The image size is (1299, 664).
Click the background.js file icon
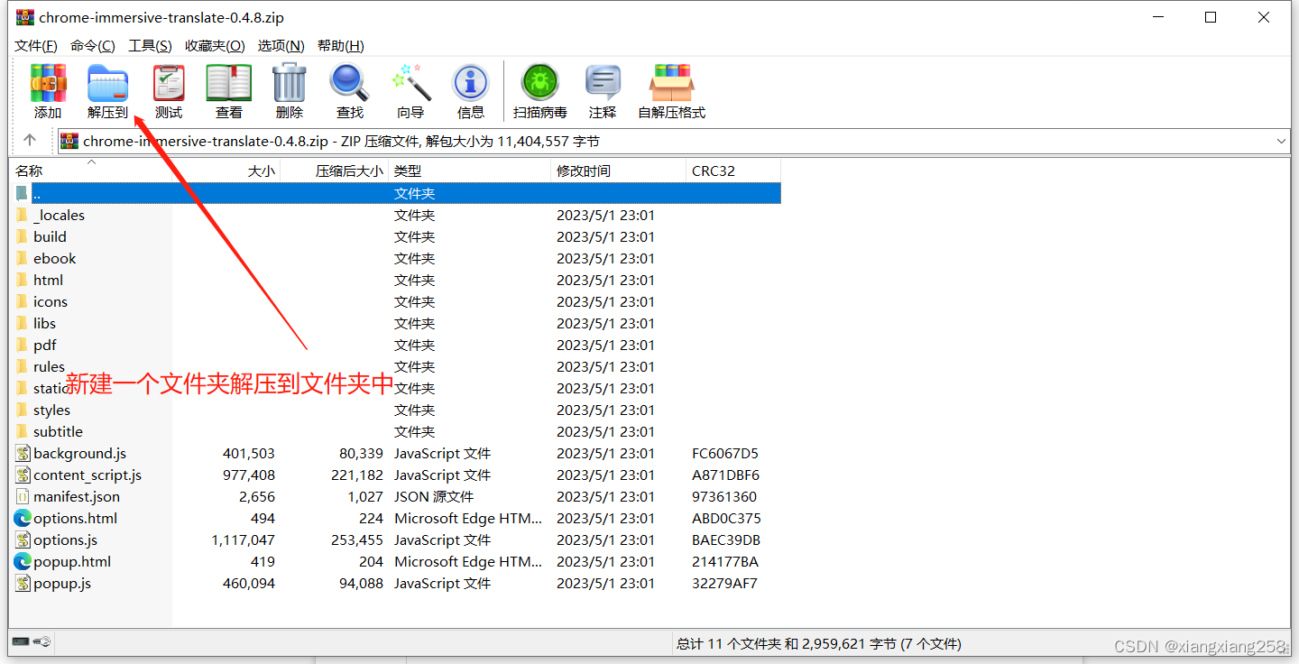pos(23,454)
